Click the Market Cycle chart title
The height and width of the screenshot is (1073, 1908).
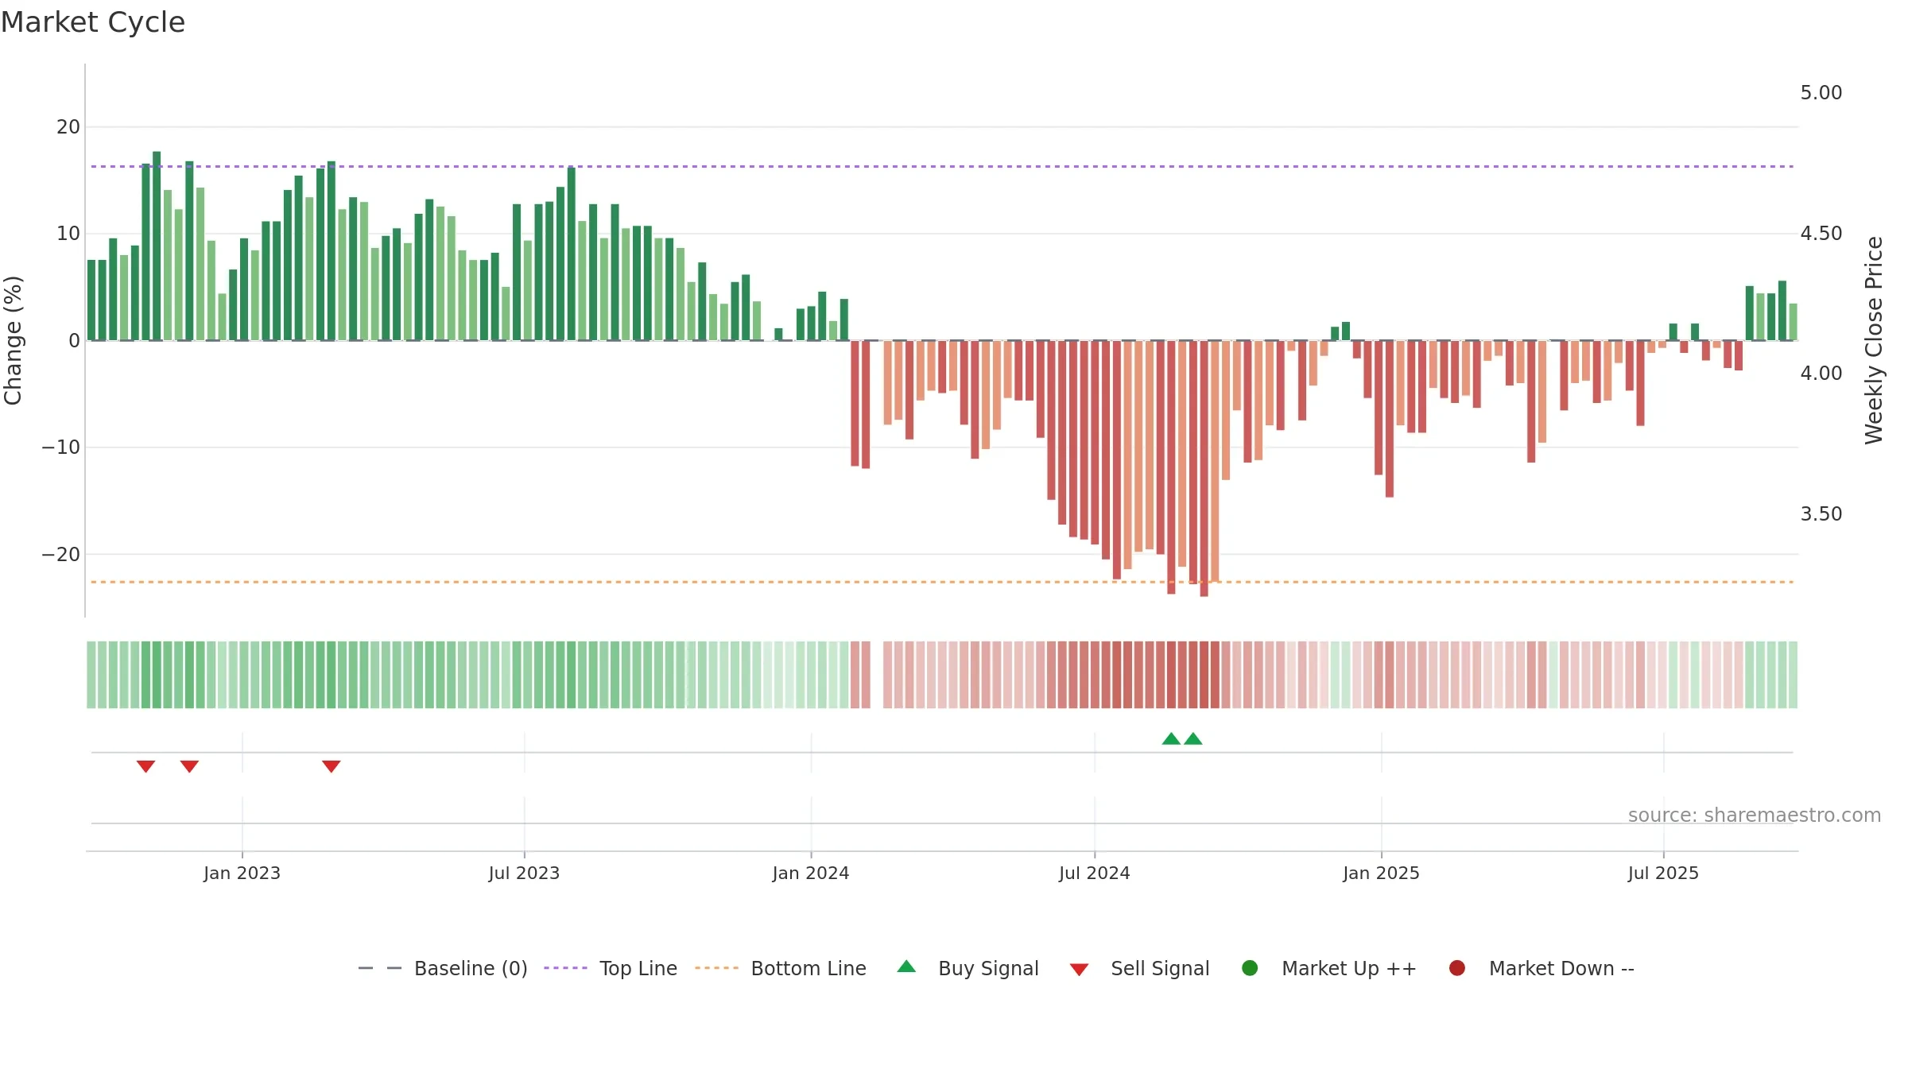(x=93, y=22)
